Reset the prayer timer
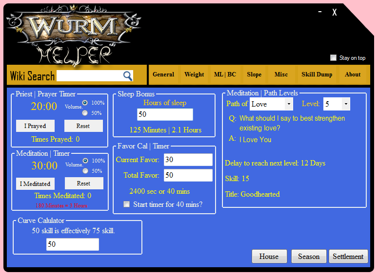The height and width of the screenshot is (275, 378). click(83, 126)
